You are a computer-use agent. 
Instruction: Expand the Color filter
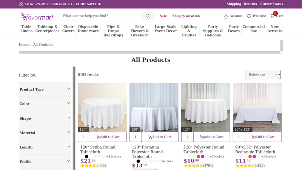pyautogui.click(x=45, y=104)
